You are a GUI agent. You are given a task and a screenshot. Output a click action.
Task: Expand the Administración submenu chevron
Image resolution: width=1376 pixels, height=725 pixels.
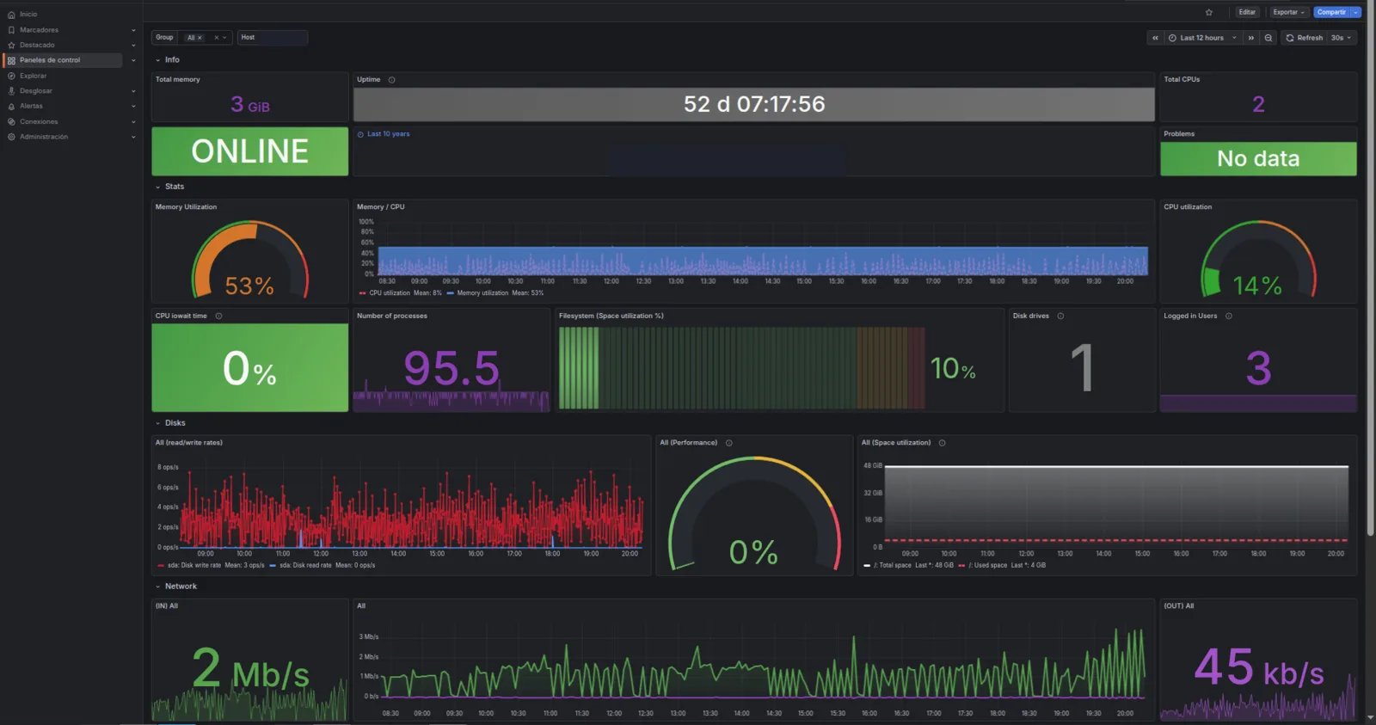pos(133,137)
